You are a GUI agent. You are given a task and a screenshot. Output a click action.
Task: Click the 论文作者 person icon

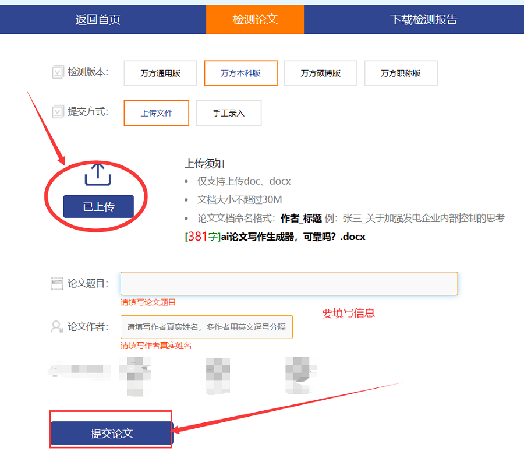(x=57, y=327)
